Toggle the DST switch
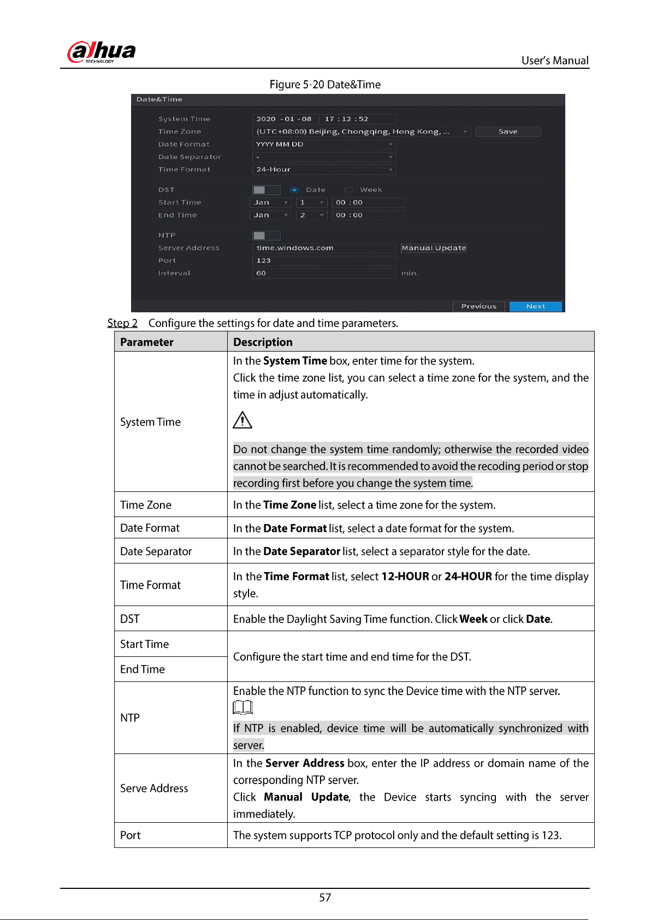Viewport: 651px width, 920px height. point(267,190)
